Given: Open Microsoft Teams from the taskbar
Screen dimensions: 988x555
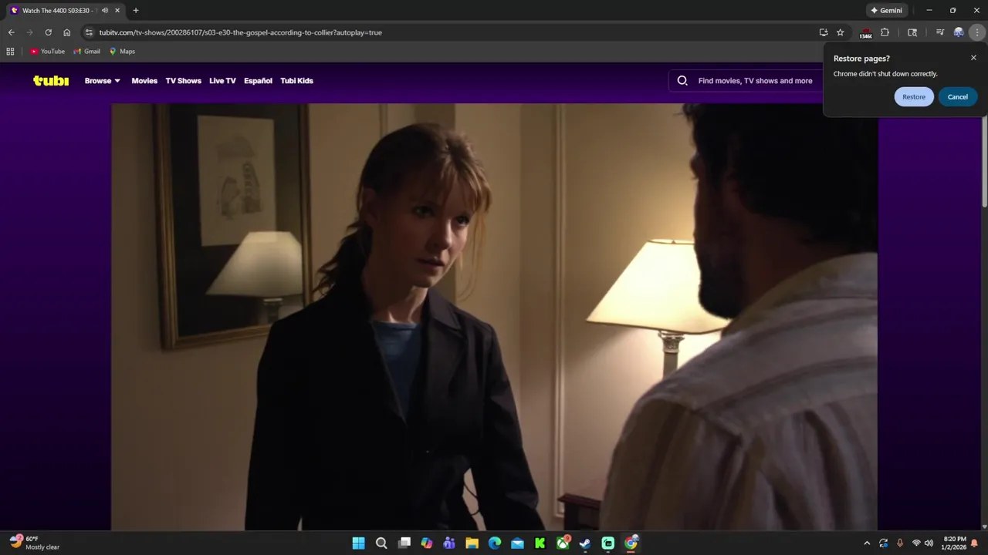Looking at the screenshot, I should 449,543.
